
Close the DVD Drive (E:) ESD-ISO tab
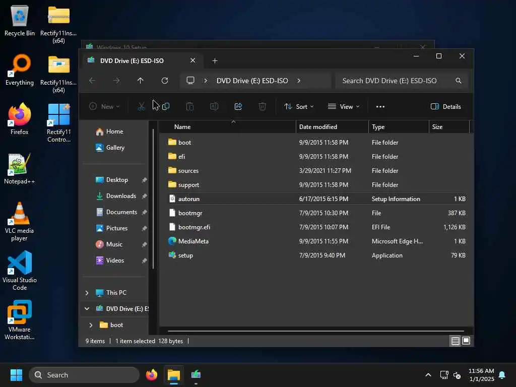[193, 60]
